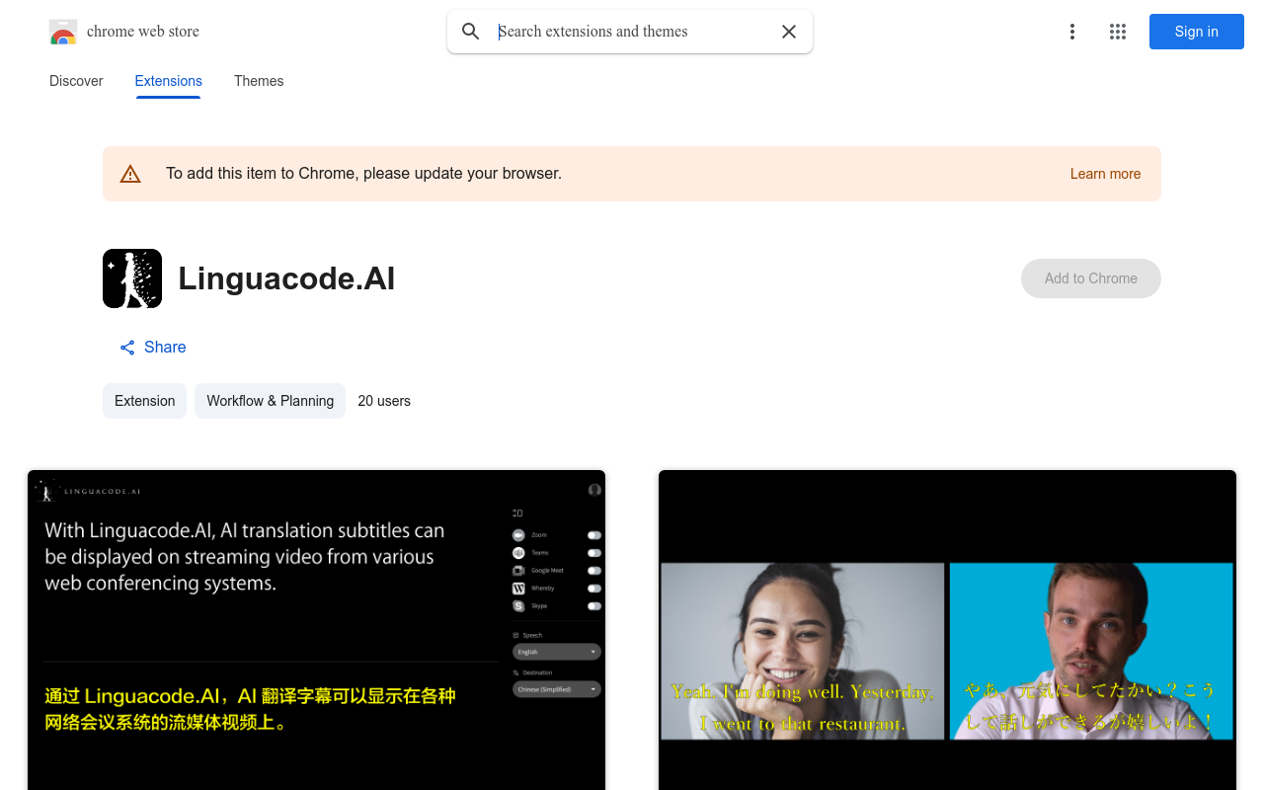1264x790 pixels.
Task: Open the English speech language dropdown
Action: coord(557,652)
